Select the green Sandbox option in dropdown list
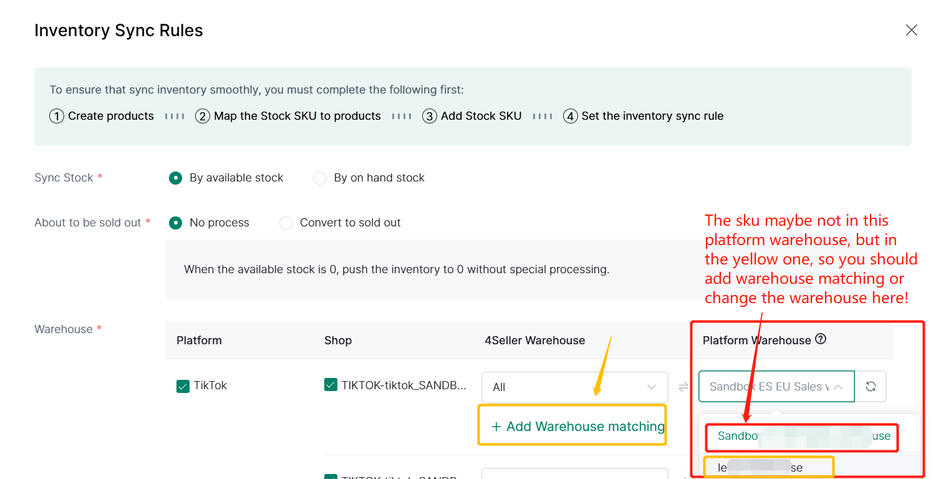The image size is (936, 479). click(803, 436)
